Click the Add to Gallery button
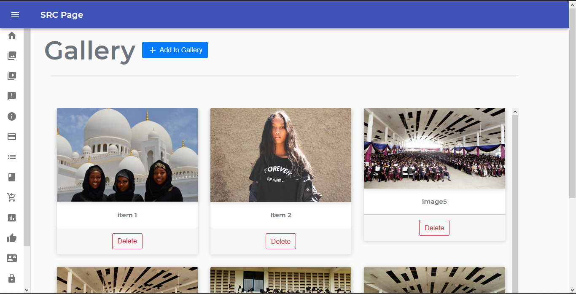Image resolution: width=576 pixels, height=294 pixels. (x=175, y=50)
